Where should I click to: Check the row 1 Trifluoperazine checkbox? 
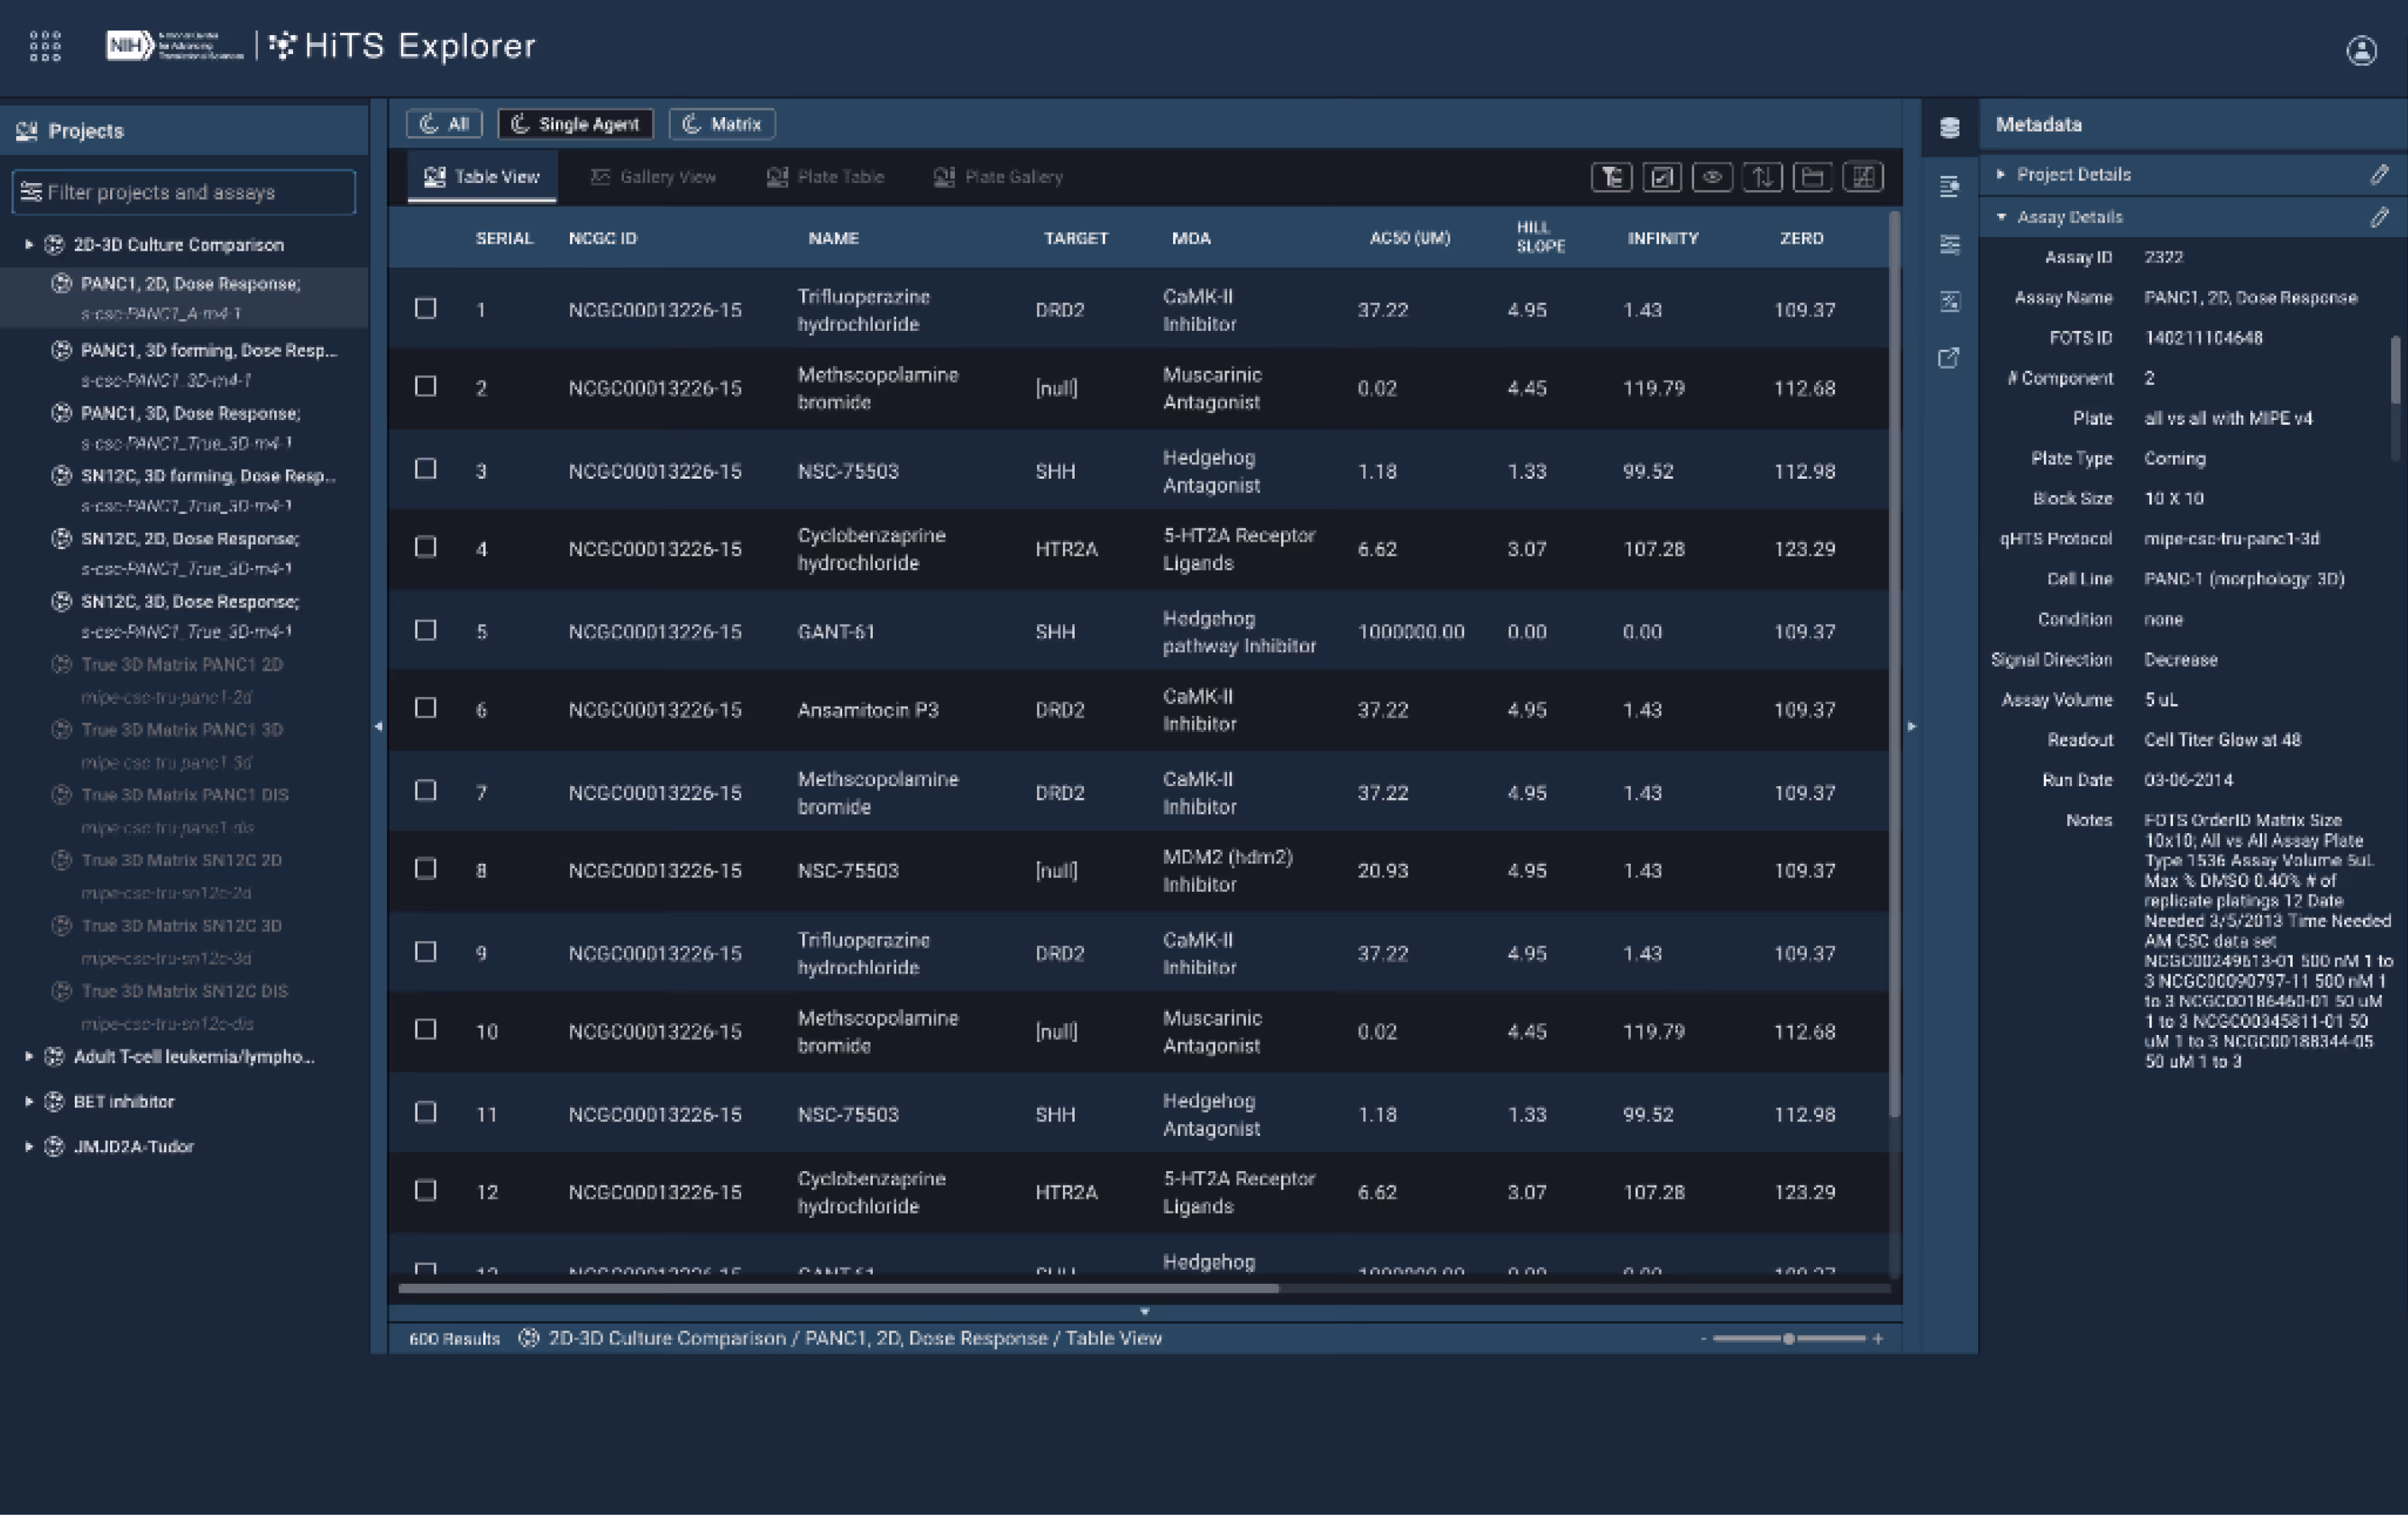click(x=426, y=308)
